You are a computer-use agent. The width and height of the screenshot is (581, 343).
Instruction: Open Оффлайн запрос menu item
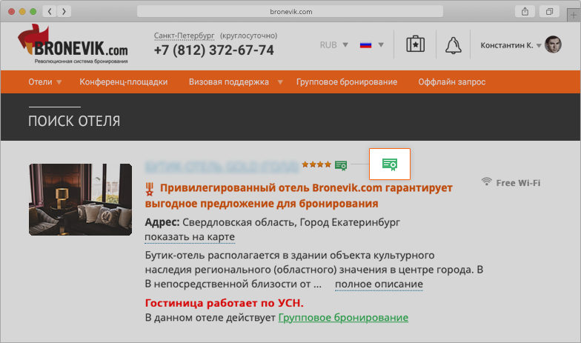pos(452,81)
